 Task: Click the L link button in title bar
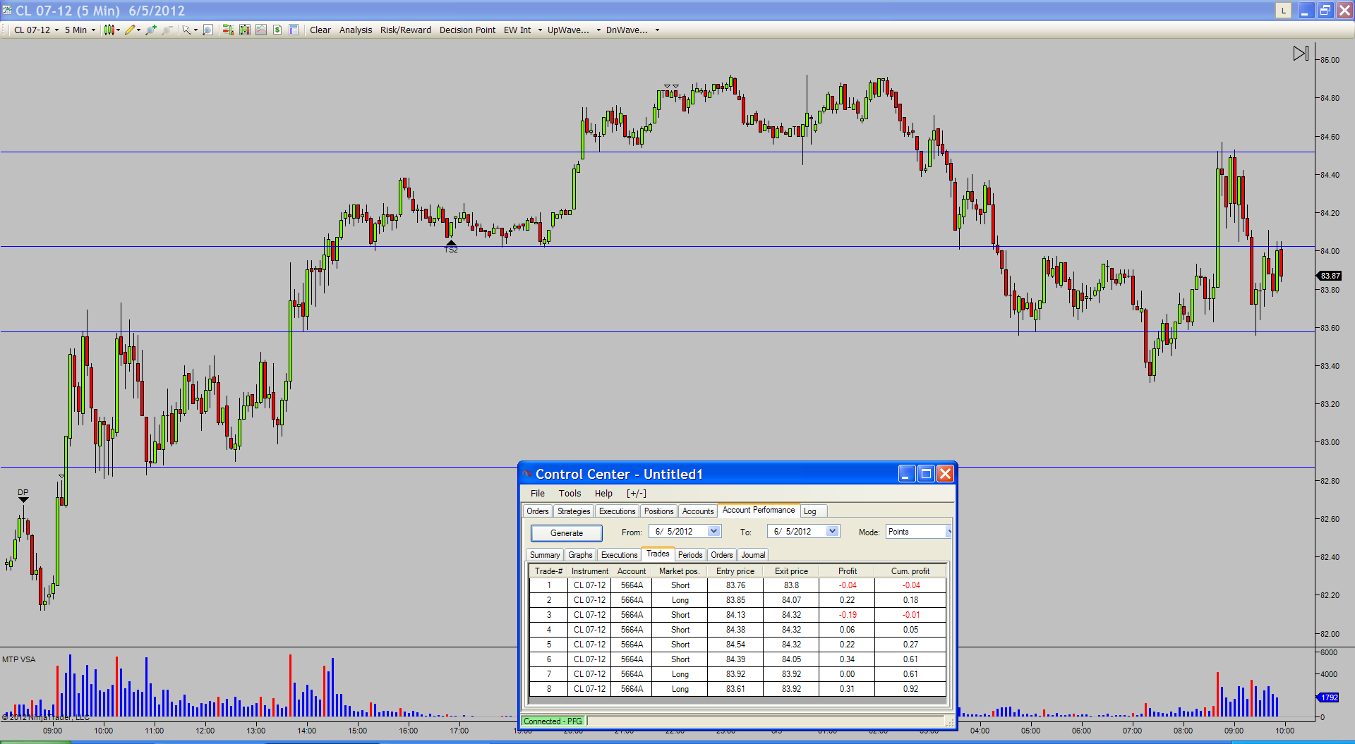click(1283, 11)
